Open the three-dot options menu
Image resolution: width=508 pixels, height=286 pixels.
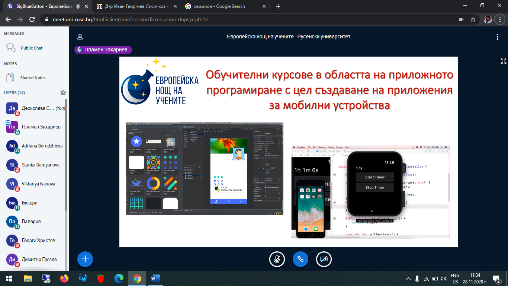497,37
